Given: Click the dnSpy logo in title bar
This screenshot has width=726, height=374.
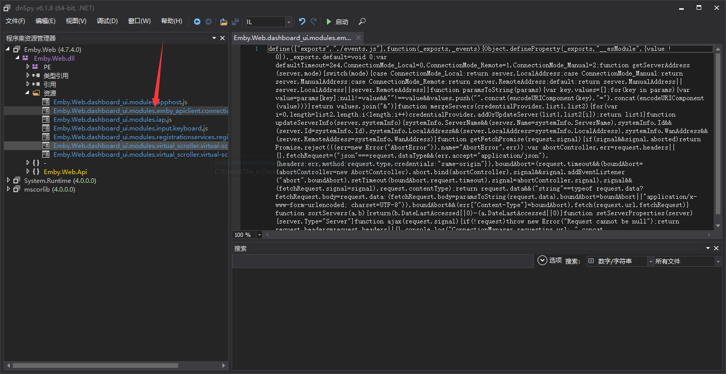Looking at the screenshot, I should pyautogui.click(x=7, y=8).
